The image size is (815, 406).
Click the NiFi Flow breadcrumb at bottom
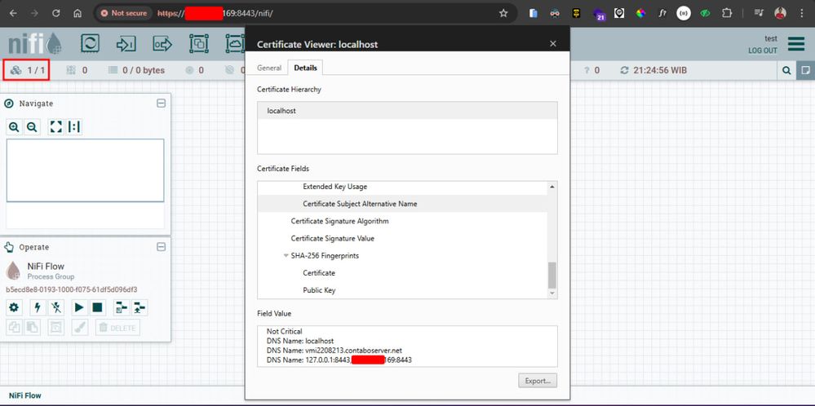(25, 395)
